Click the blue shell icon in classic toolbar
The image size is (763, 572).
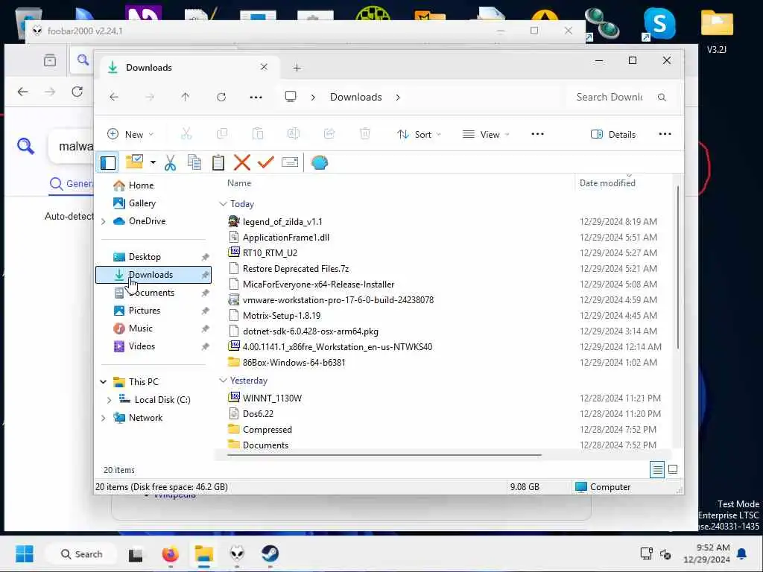(319, 162)
